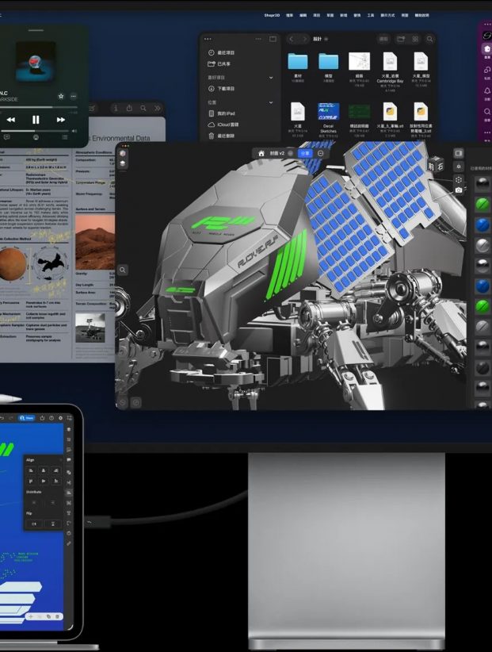This screenshot has width=492, height=652.
Task: Open the Shapr3D menu in menu bar
Action: (273, 15)
